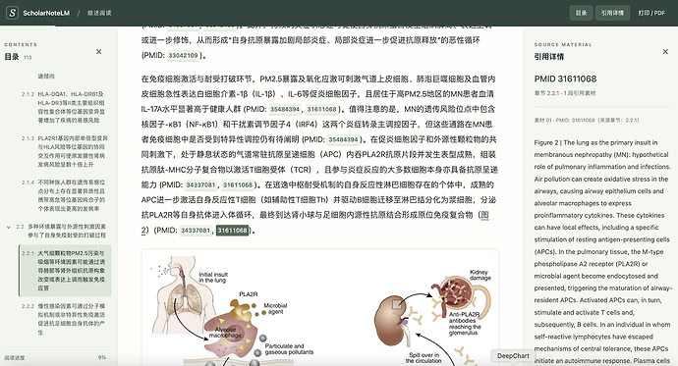Image resolution: width=678 pixels, height=366 pixels.
Task: Click the DeepChart button
Action: (513, 355)
